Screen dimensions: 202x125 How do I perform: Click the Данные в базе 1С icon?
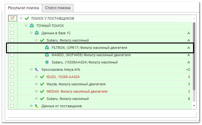tap(37, 33)
